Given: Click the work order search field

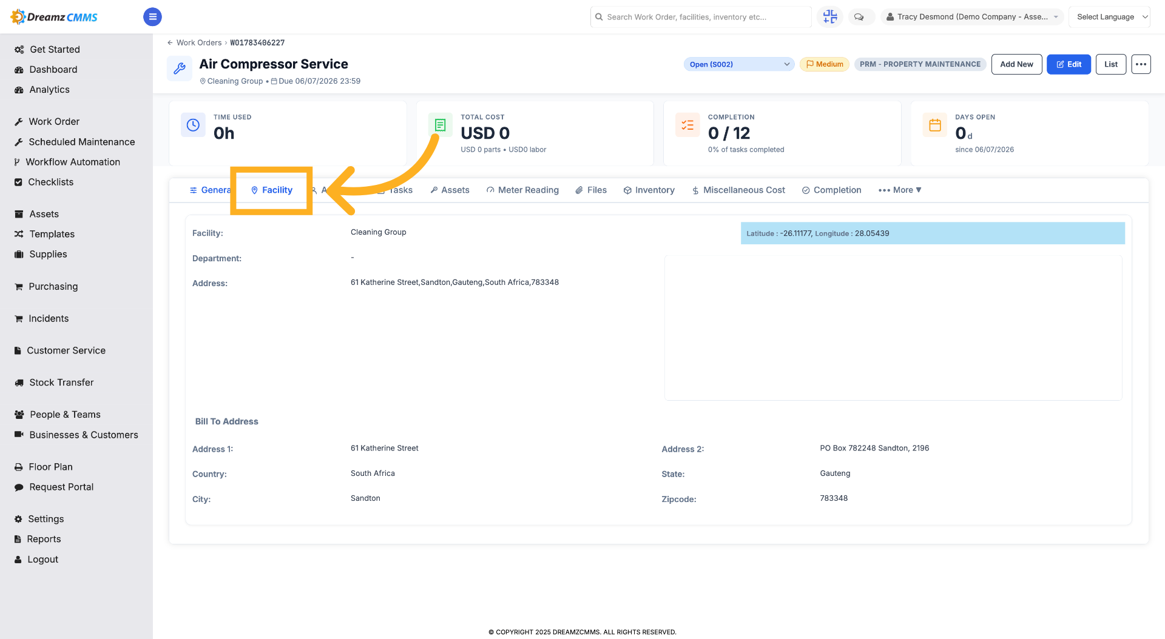Looking at the screenshot, I should pyautogui.click(x=701, y=17).
